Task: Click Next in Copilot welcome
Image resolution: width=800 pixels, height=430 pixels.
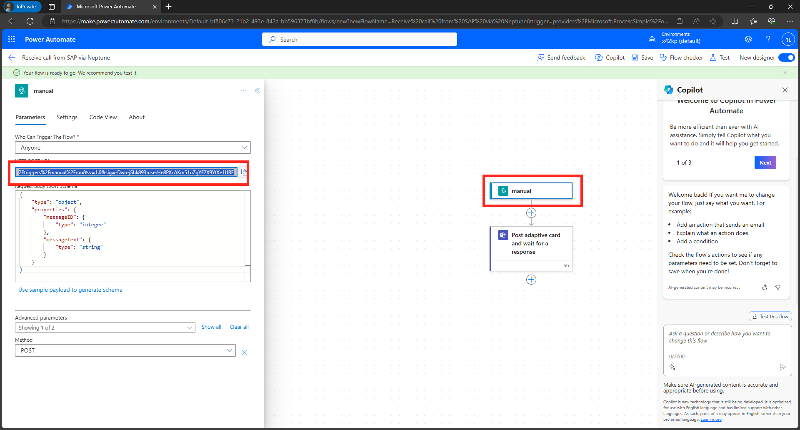Action: click(x=765, y=162)
